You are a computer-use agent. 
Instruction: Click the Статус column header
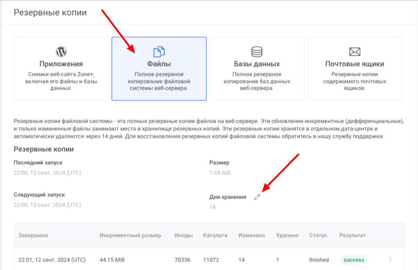[318, 235]
